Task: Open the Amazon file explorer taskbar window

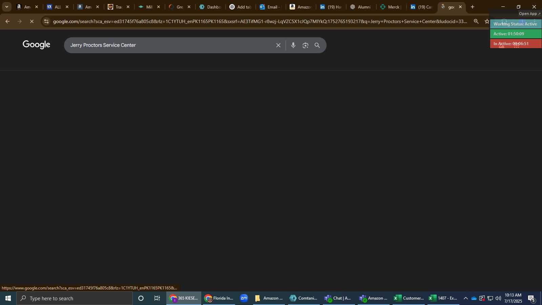Action: point(269,298)
